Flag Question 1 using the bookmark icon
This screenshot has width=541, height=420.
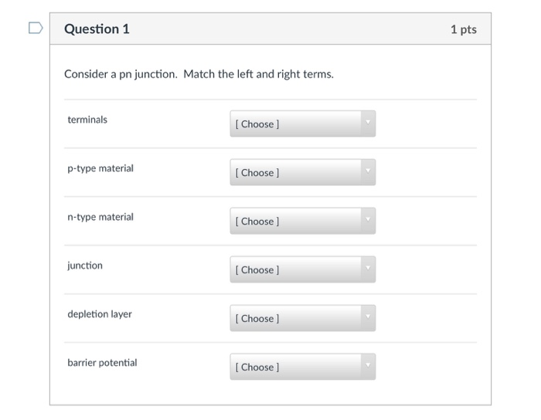36,28
